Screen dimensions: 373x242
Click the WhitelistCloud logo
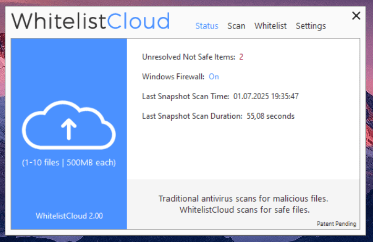(91, 22)
